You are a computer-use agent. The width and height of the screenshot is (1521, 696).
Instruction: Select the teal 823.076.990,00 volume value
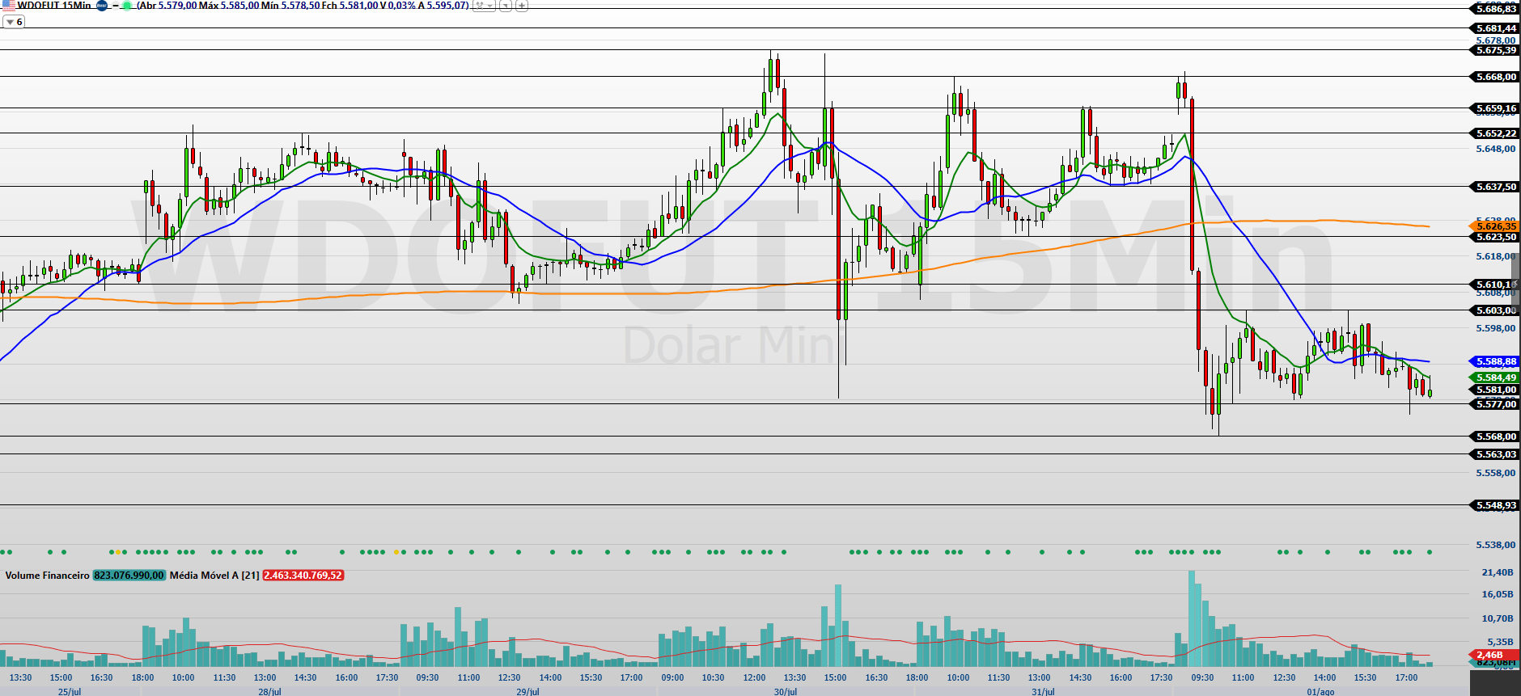129,576
